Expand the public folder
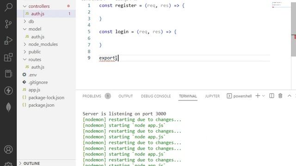Viewport: 296px width, 166px height. [46, 52]
